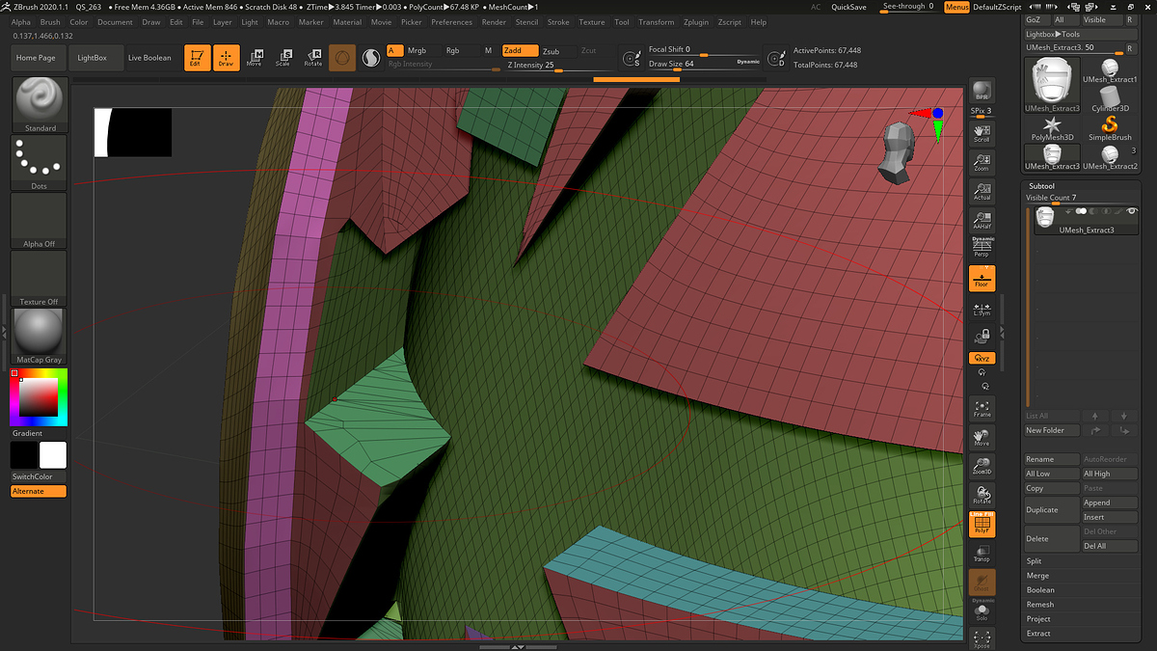Open the LightBox browser

coord(93,58)
